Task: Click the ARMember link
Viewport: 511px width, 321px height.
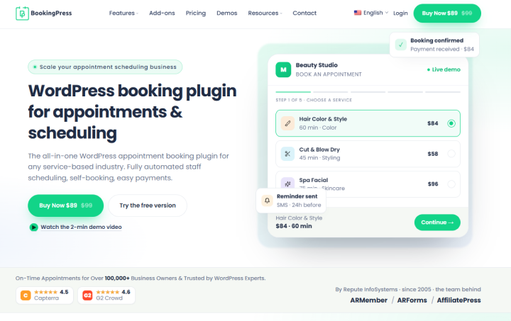Action: [x=368, y=300]
